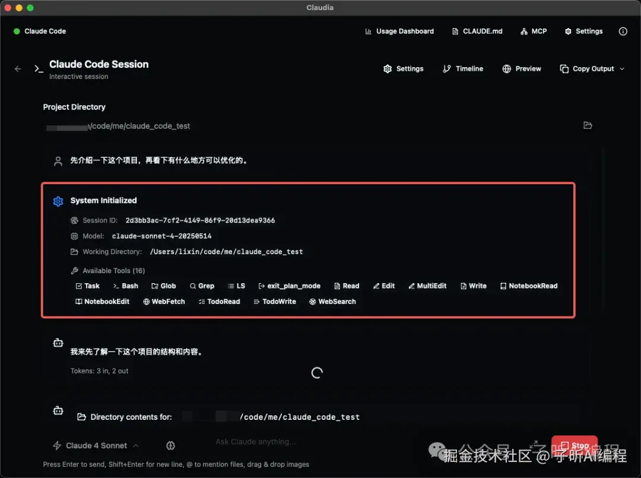Click the Available Tools (16) label
The image size is (641, 478).
click(113, 271)
